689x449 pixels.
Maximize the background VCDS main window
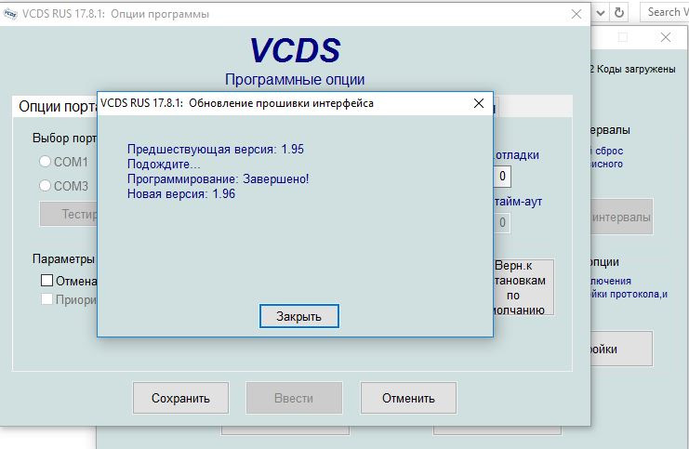pos(623,37)
